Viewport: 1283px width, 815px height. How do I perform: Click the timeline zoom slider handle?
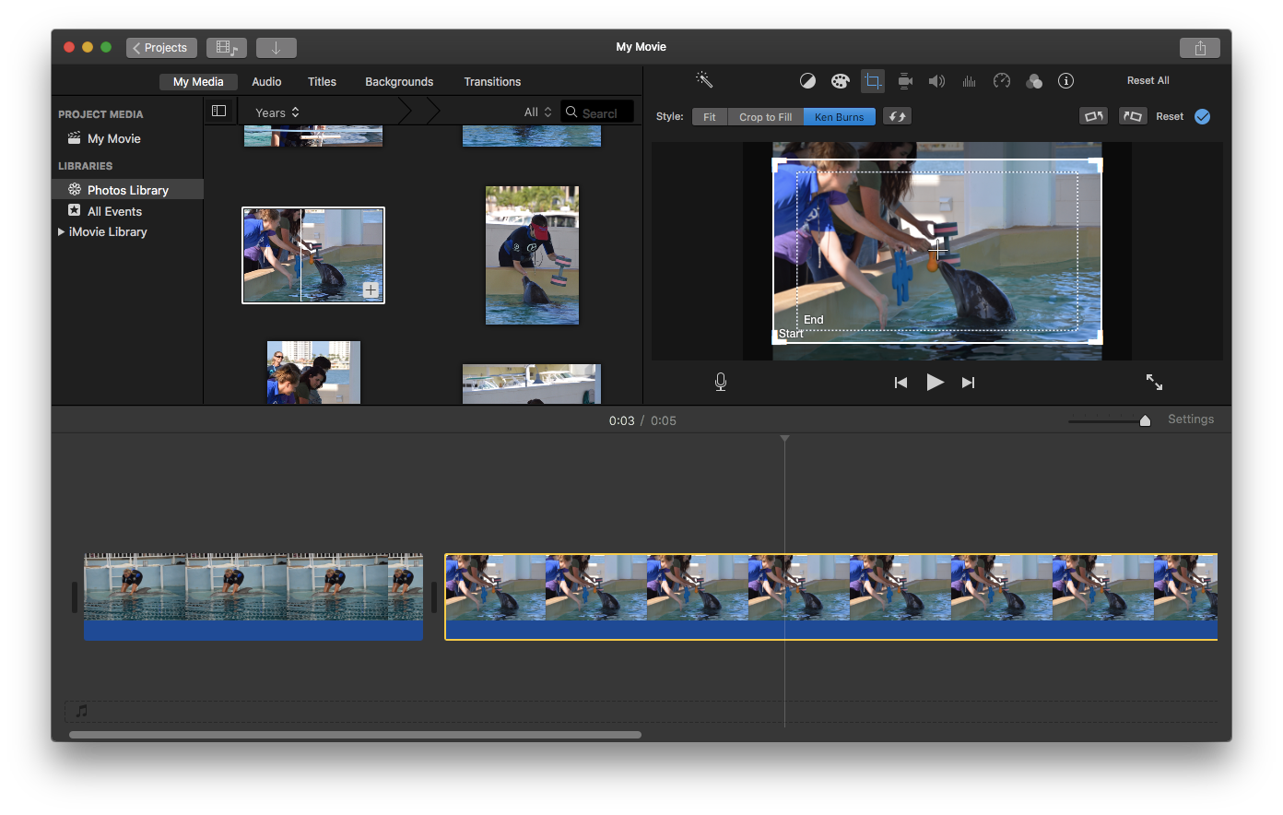[1145, 420]
